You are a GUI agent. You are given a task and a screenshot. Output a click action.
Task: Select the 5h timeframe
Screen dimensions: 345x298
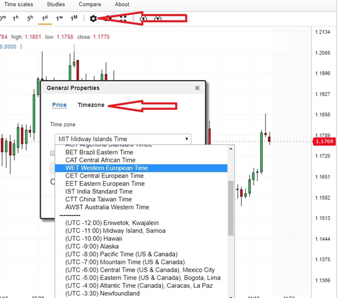click(x=30, y=18)
